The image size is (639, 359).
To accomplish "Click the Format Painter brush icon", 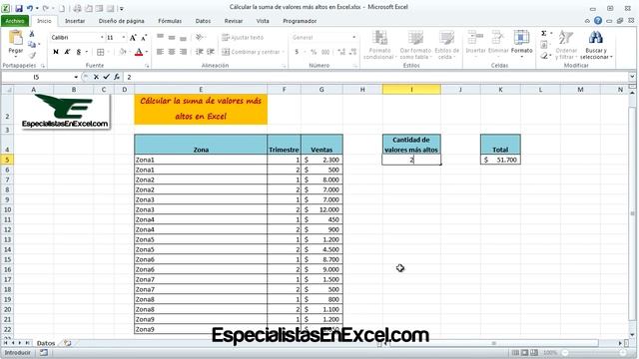I will pos(32,55).
